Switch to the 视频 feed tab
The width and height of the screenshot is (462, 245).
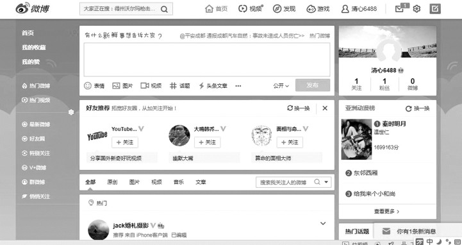156,182
